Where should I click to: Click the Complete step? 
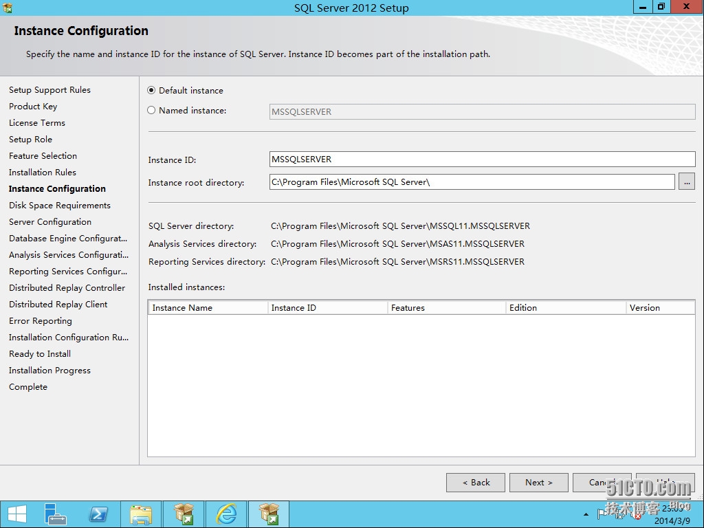point(28,386)
